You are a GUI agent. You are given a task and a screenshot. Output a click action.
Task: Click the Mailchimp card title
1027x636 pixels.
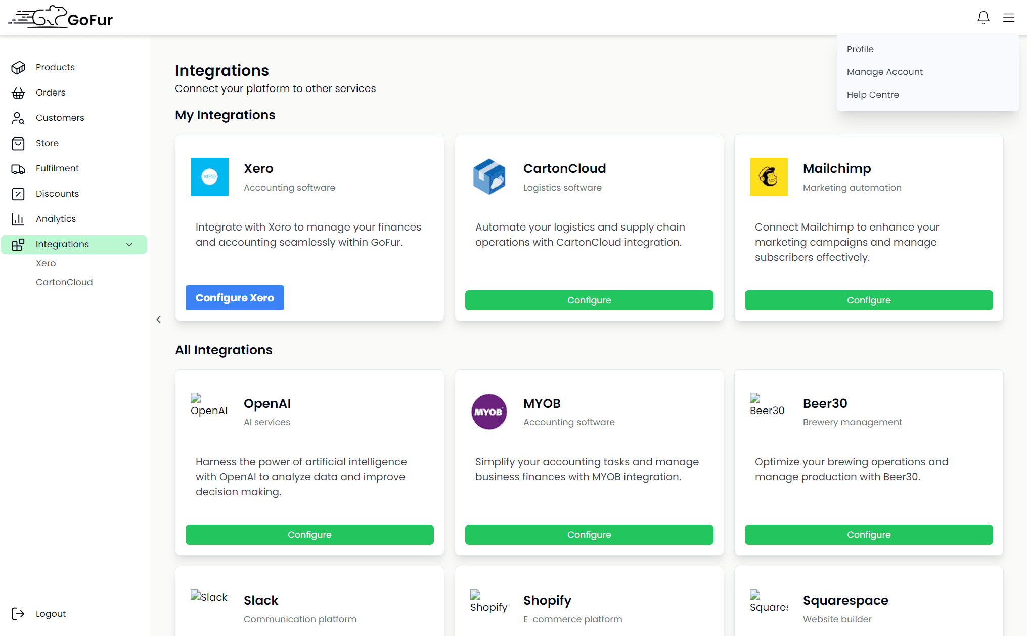coord(837,168)
